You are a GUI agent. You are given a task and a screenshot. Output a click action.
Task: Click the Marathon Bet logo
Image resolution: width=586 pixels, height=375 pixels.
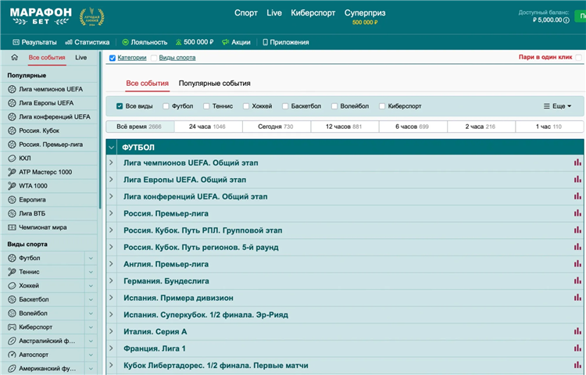pos(41,16)
